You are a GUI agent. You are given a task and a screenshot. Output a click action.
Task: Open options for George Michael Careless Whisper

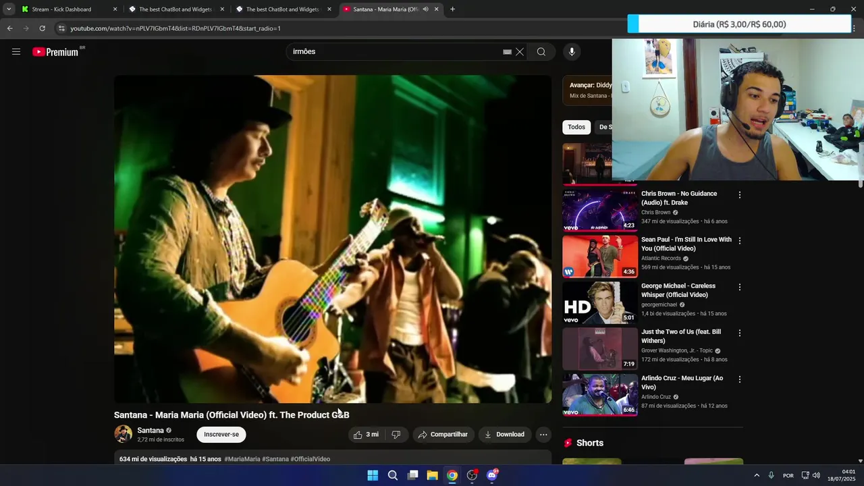pos(739,288)
